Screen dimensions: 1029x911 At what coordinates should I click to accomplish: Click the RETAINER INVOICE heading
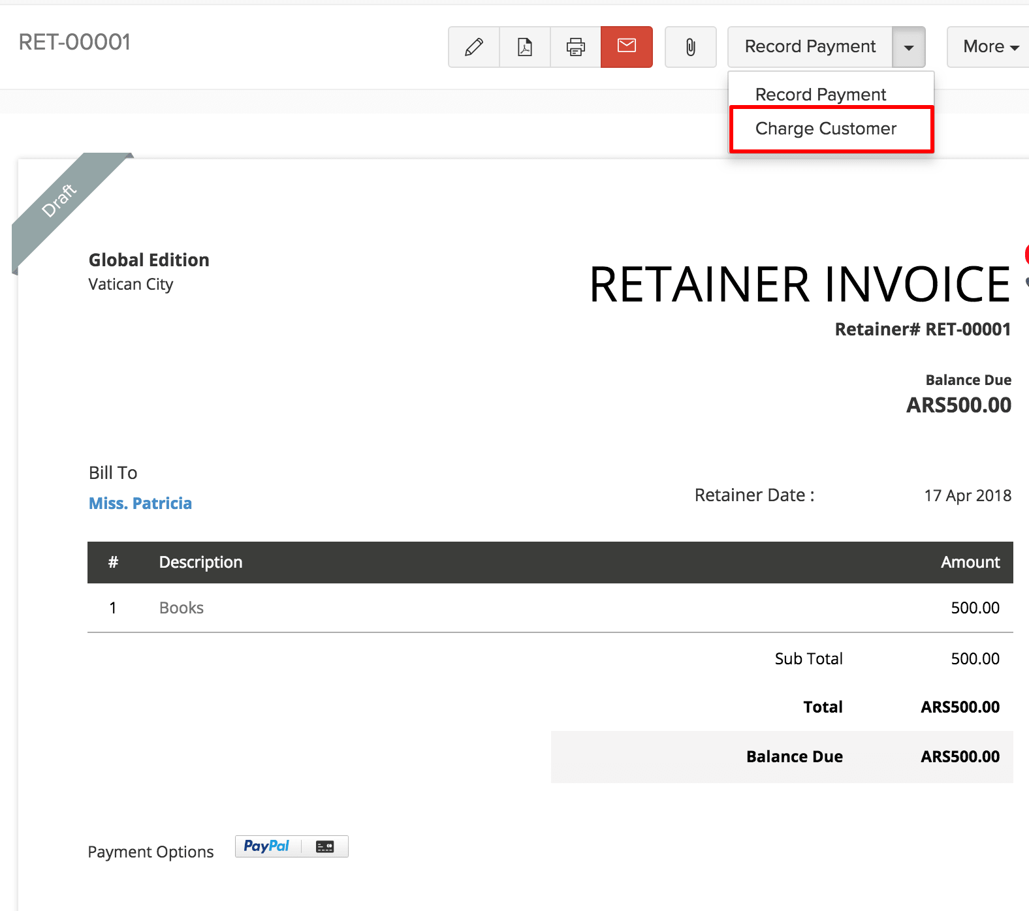(x=799, y=285)
